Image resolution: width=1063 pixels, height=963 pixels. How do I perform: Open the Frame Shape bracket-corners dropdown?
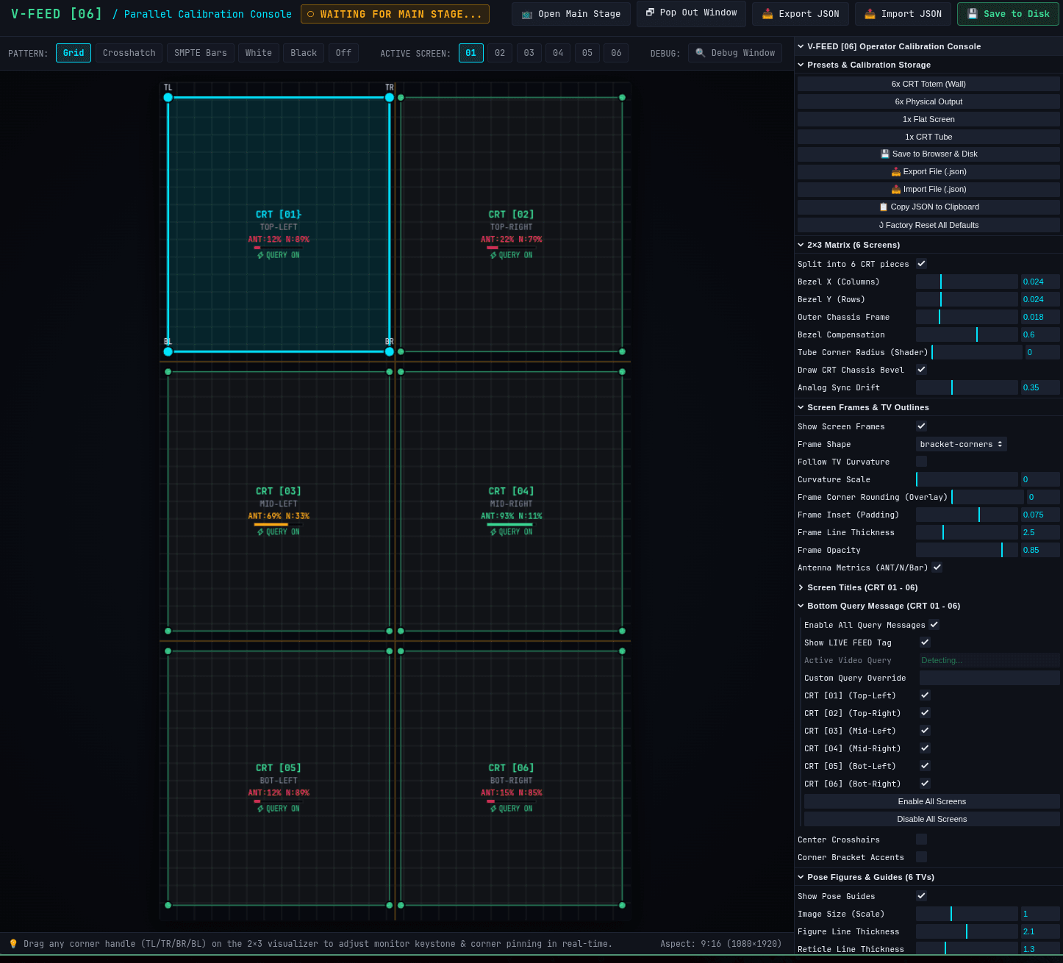pyautogui.click(x=961, y=444)
